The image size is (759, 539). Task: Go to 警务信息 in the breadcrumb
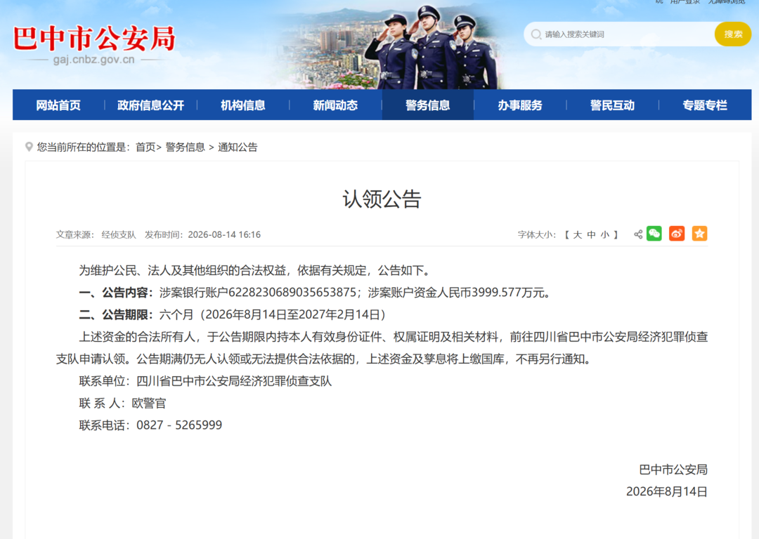click(186, 147)
